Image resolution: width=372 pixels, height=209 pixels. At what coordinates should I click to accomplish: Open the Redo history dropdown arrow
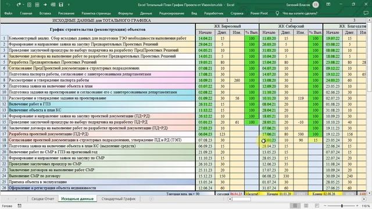23,5
